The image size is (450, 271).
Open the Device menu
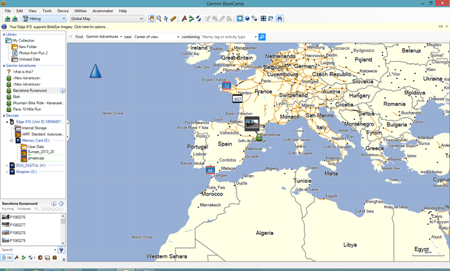[x=63, y=11]
